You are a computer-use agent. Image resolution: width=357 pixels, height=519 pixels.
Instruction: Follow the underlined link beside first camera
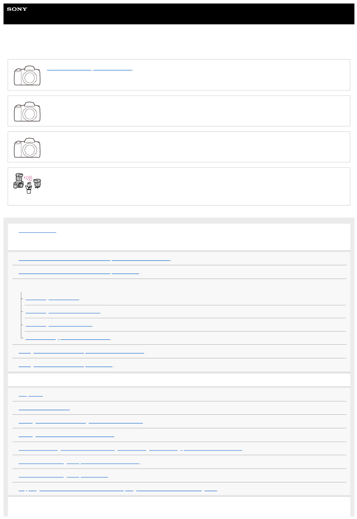tap(89, 70)
